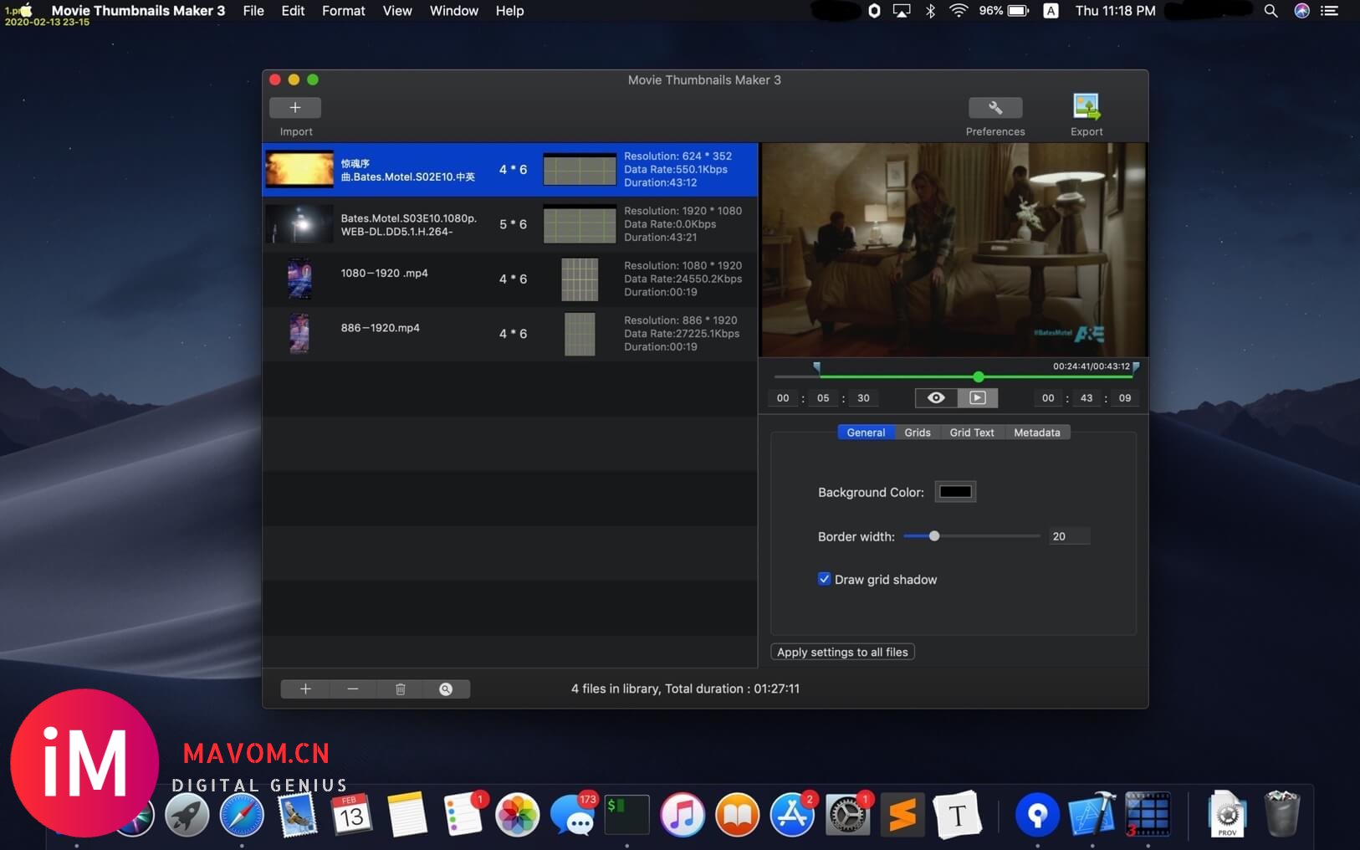Screen dimensions: 1360x850
Task: Open Calendar in the Dock
Action: (x=351, y=815)
